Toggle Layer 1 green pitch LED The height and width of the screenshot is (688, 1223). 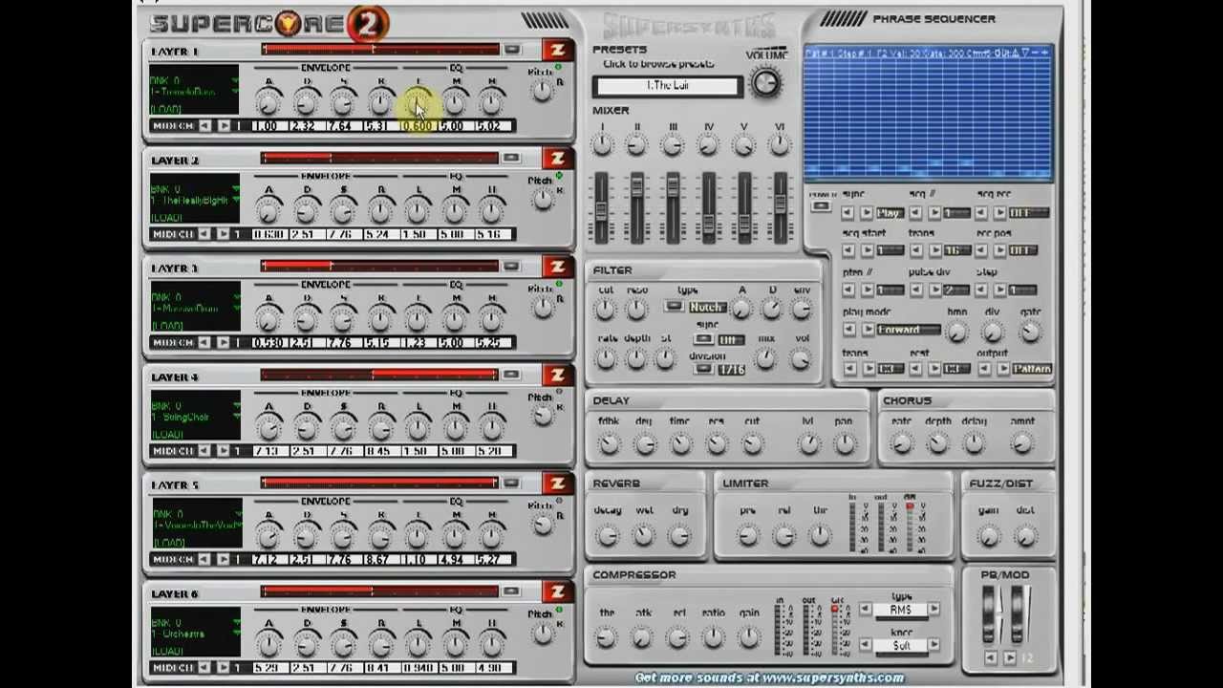point(559,68)
